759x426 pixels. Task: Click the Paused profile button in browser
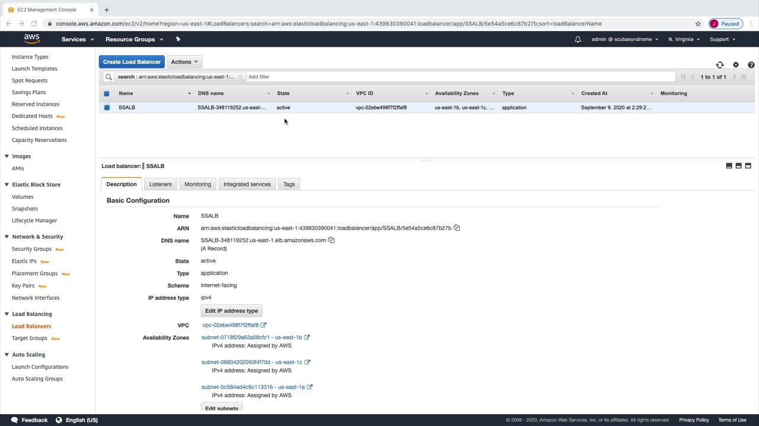coord(725,24)
